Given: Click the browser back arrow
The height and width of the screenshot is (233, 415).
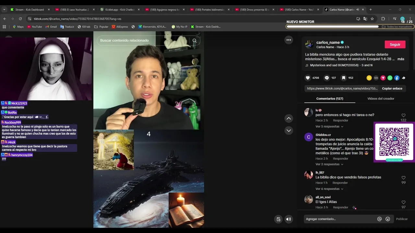Looking at the screenshot, I should (5, 19).
